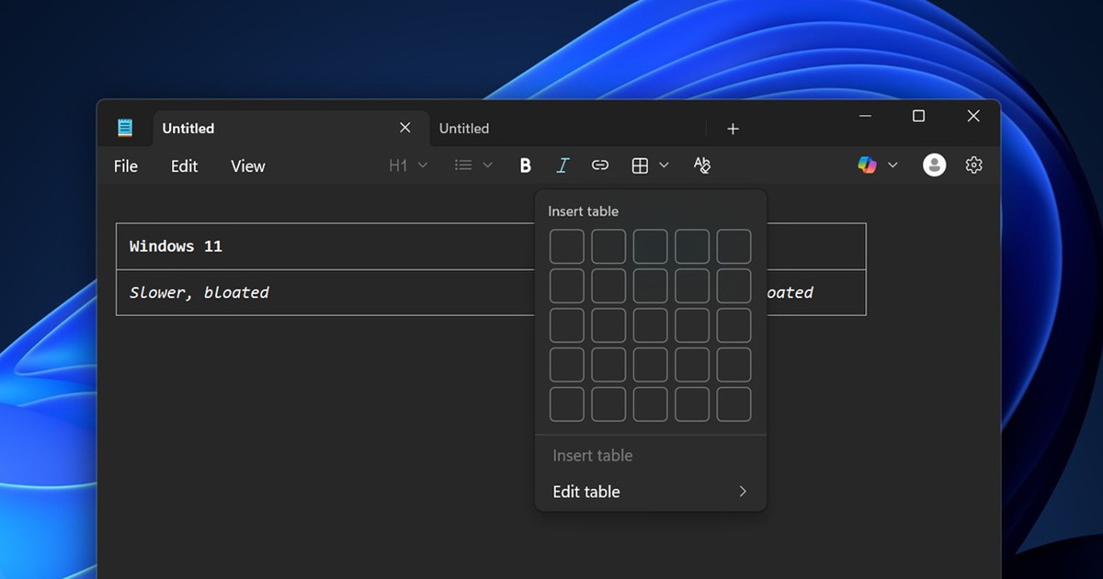The width and height of the screenshot is (1103, 579).
Task: Select top-left cell in Insert table grid
Action: (566, 247)
